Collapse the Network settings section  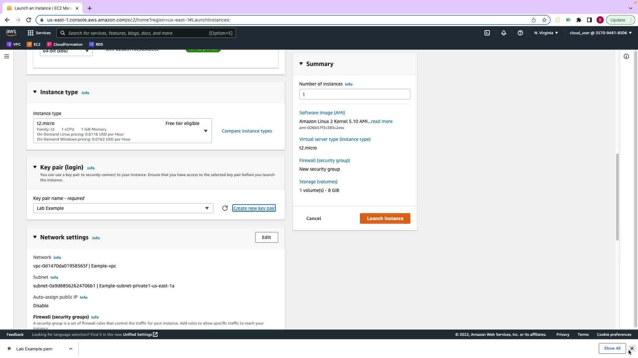pyautogui.click(x=35, y=237)
